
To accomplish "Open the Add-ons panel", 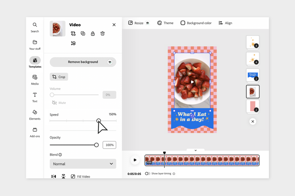I will tap(35, 132).
